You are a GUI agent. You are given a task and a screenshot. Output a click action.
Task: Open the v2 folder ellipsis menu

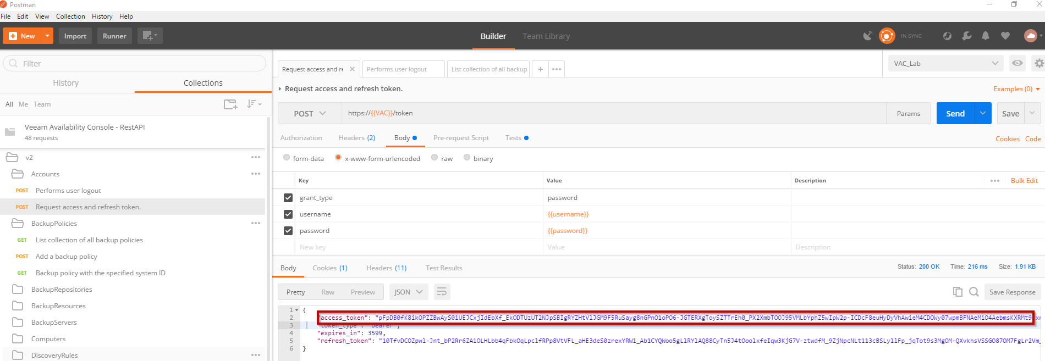(256, 157)
